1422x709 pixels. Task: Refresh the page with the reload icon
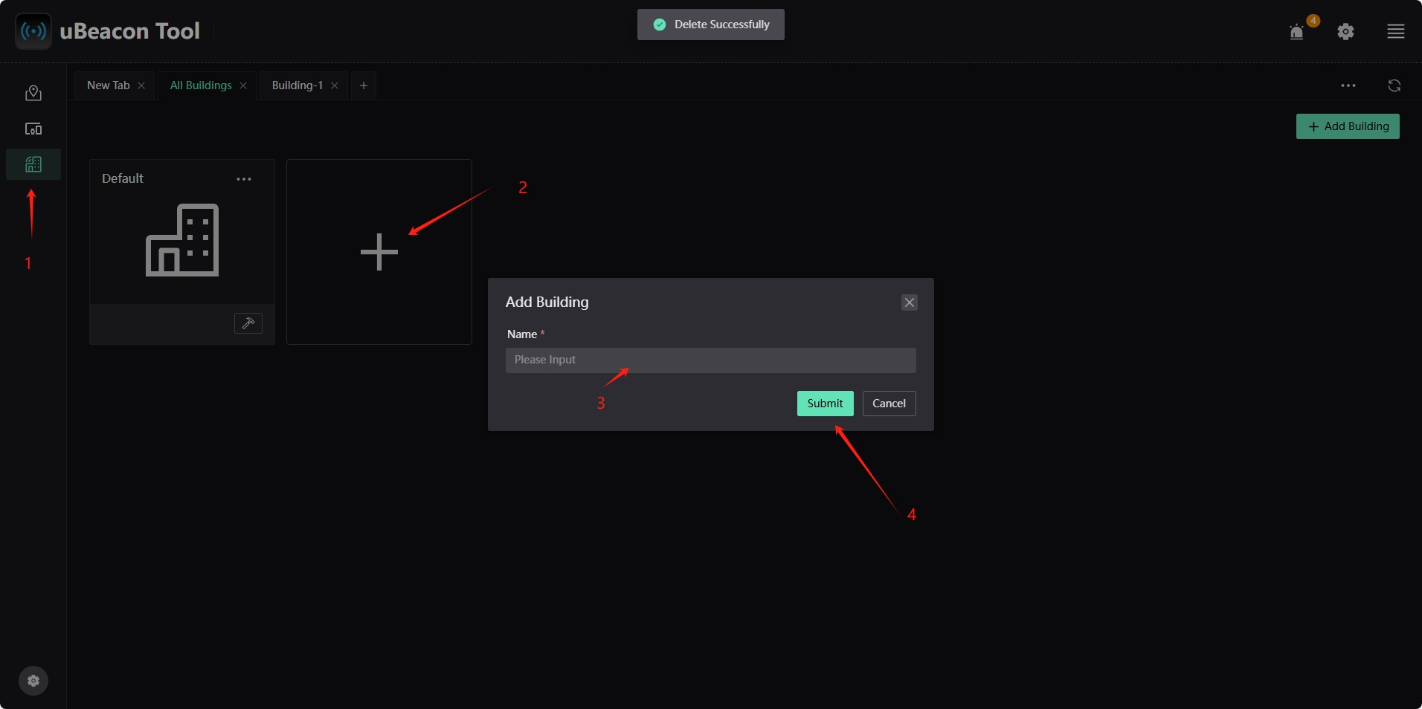pyautogui.click(x=1394, y=85)
